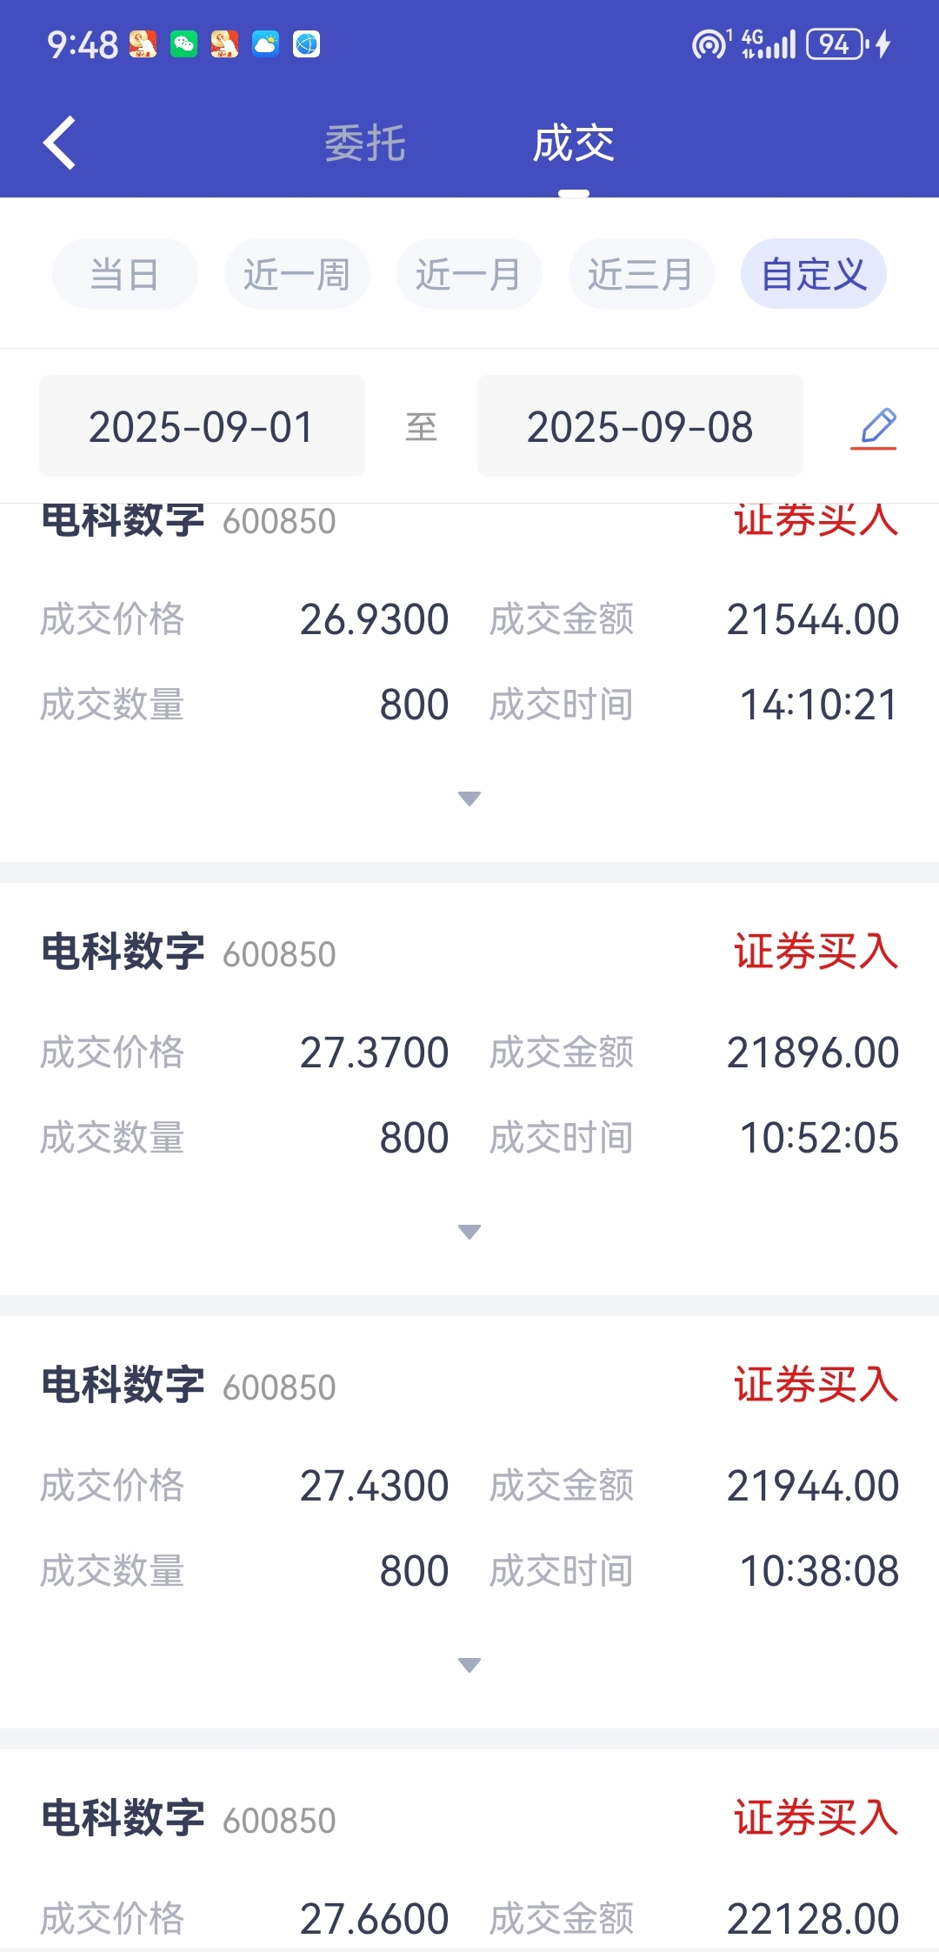Switch to the 委托 tab
The width and height of the screenshot is (939, 1952).
(x=365, y=143)
